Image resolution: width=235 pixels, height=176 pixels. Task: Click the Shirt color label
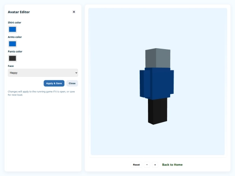pos(14,23)
